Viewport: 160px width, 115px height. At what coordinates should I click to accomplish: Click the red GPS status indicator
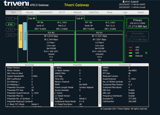[x=130, y=47]
